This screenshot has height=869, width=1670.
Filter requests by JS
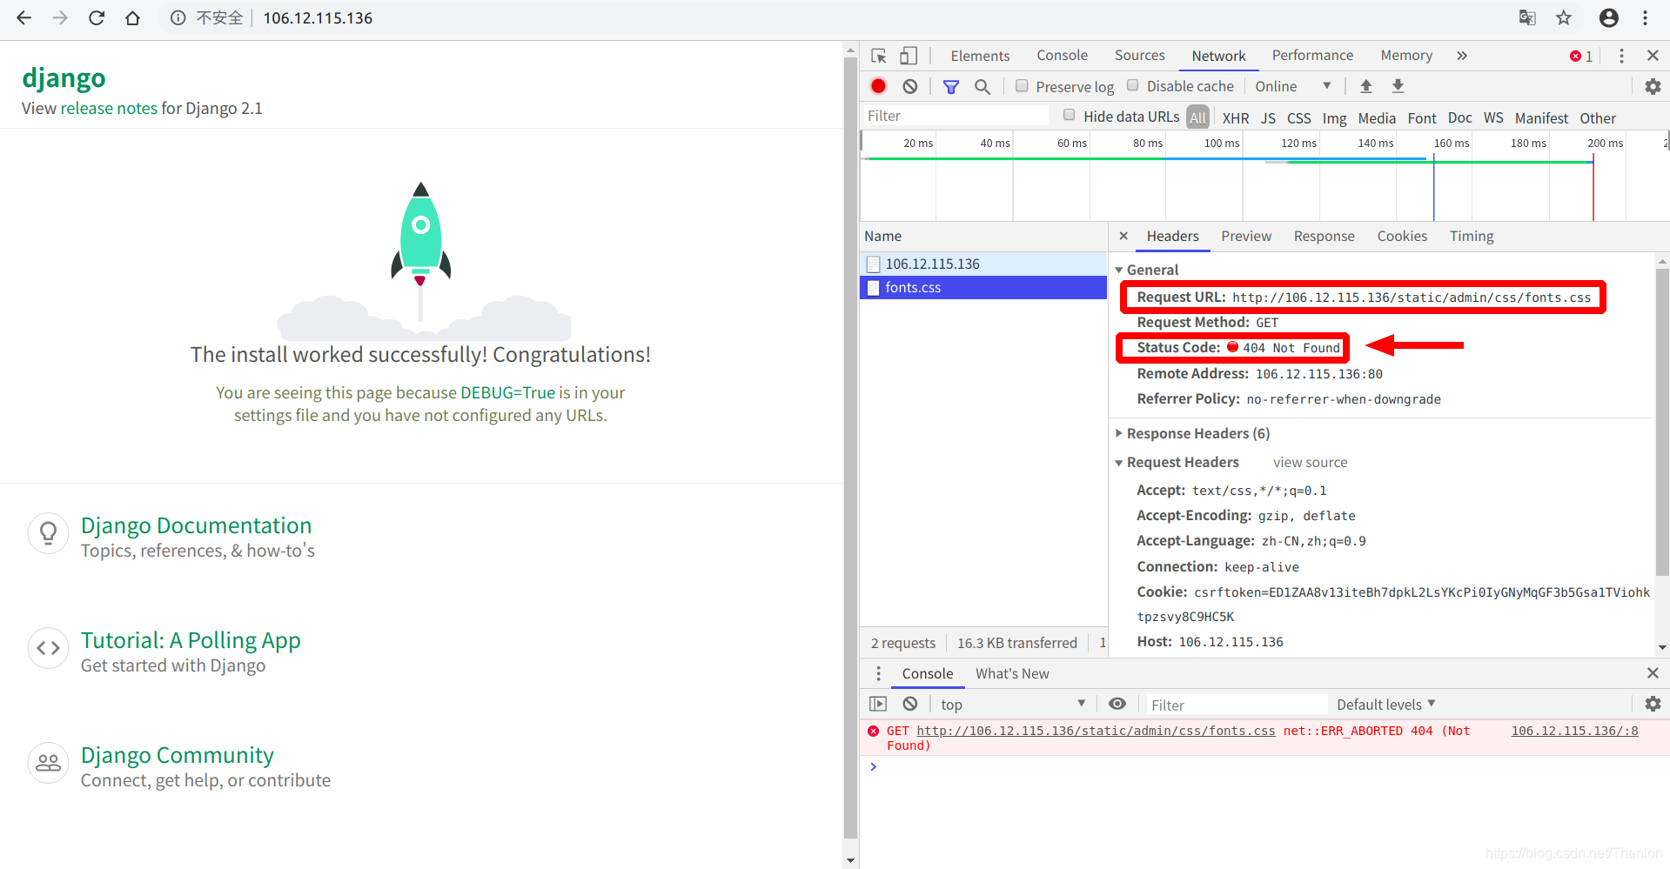click(x=1268, y=117)
